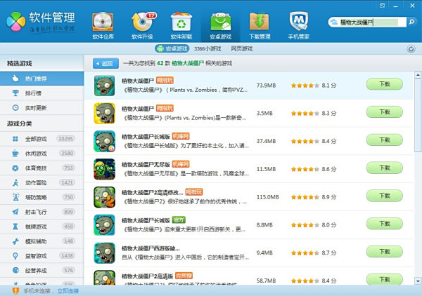This screenshot has height=296, width=422.
Task: Switch to the 网页游戏 web games tab
Action: [x=242, y=49]
